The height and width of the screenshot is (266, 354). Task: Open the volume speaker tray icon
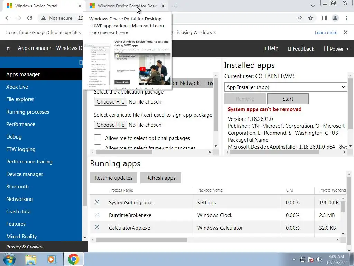click(319, 259)
